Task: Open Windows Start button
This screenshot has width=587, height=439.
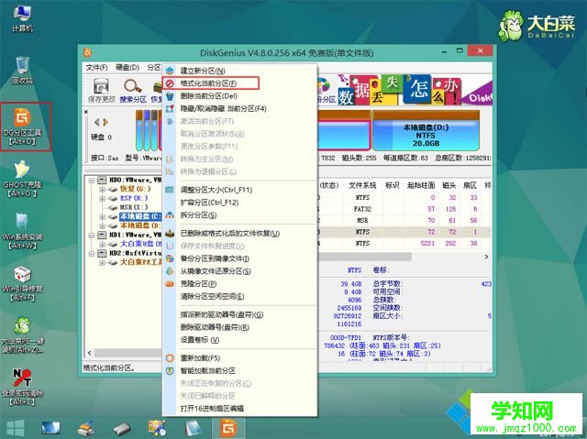Action: pos(15,428)
